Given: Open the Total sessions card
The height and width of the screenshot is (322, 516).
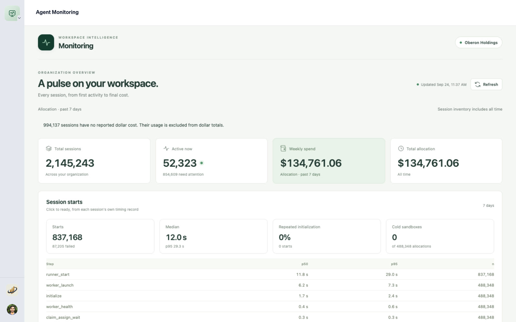Looking at the screenshot, I should pyautogui.click(x=94, y=161).
